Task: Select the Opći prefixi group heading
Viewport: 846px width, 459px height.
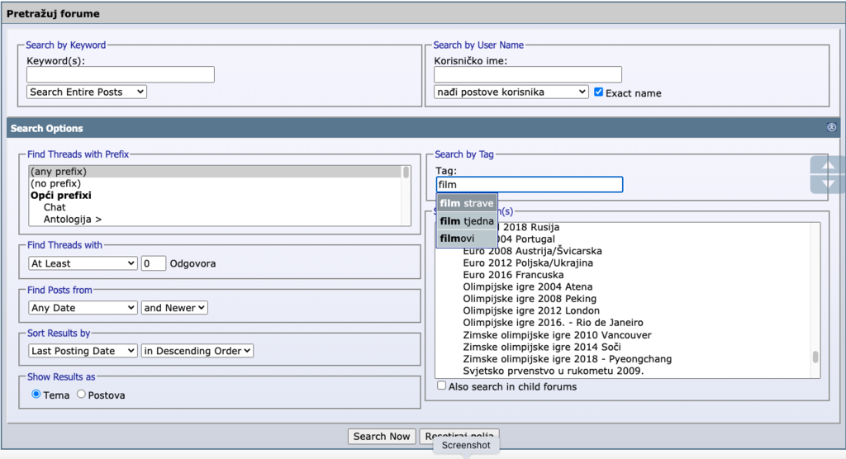Action: (x=215, y=196)
